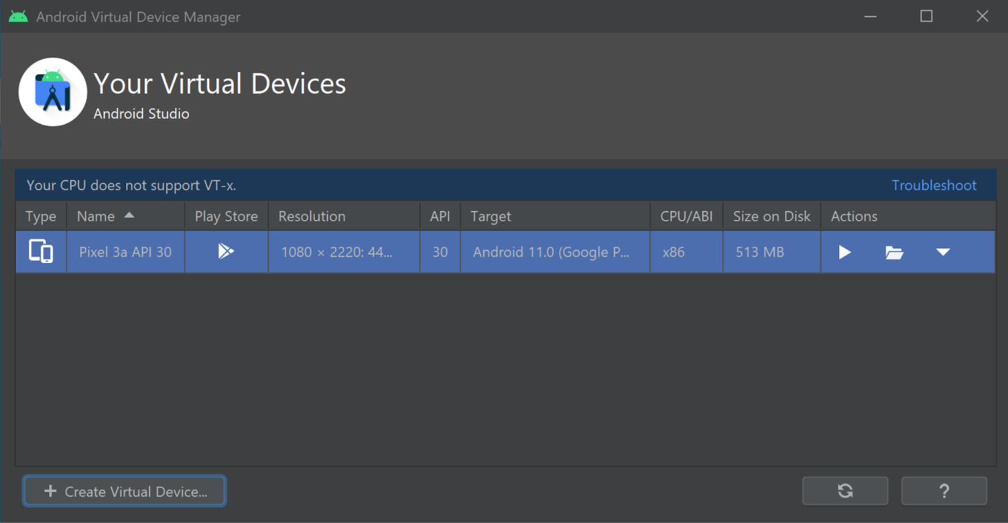Click the Play Store icon in device row
Image resolution: width=1008 pixels, height=523 pixels.
(x=226, y=251)
